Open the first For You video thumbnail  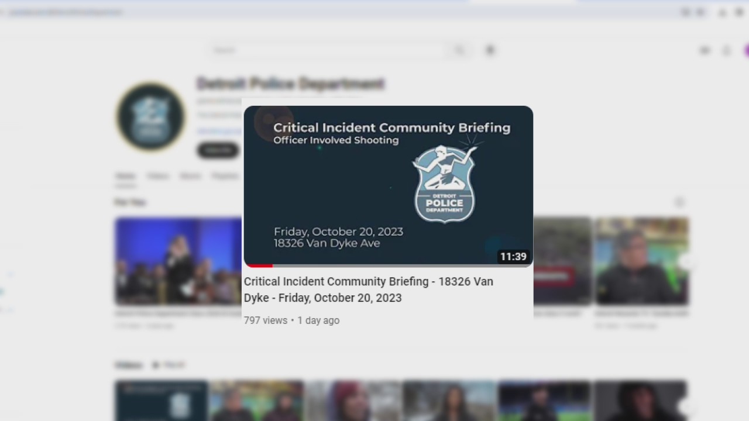[x=178, y=261]
